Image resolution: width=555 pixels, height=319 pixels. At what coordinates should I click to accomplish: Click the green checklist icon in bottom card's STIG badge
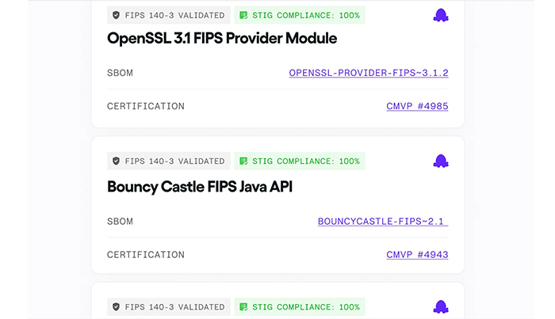click(243, 307)
